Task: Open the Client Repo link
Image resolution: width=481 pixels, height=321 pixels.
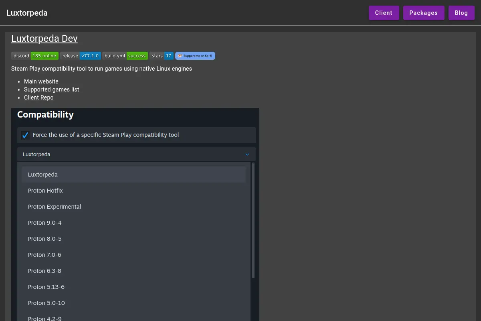Action: coord(39,98)
